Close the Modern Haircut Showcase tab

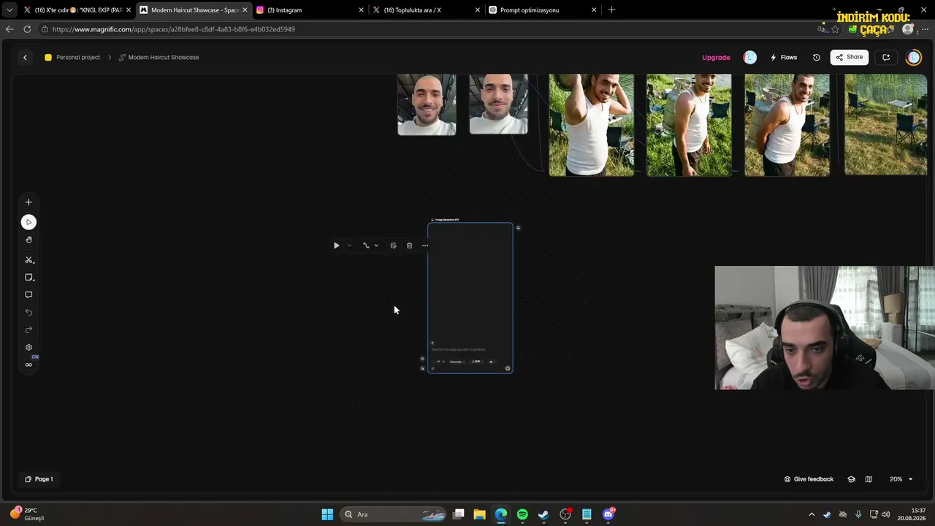click(245, 10)
